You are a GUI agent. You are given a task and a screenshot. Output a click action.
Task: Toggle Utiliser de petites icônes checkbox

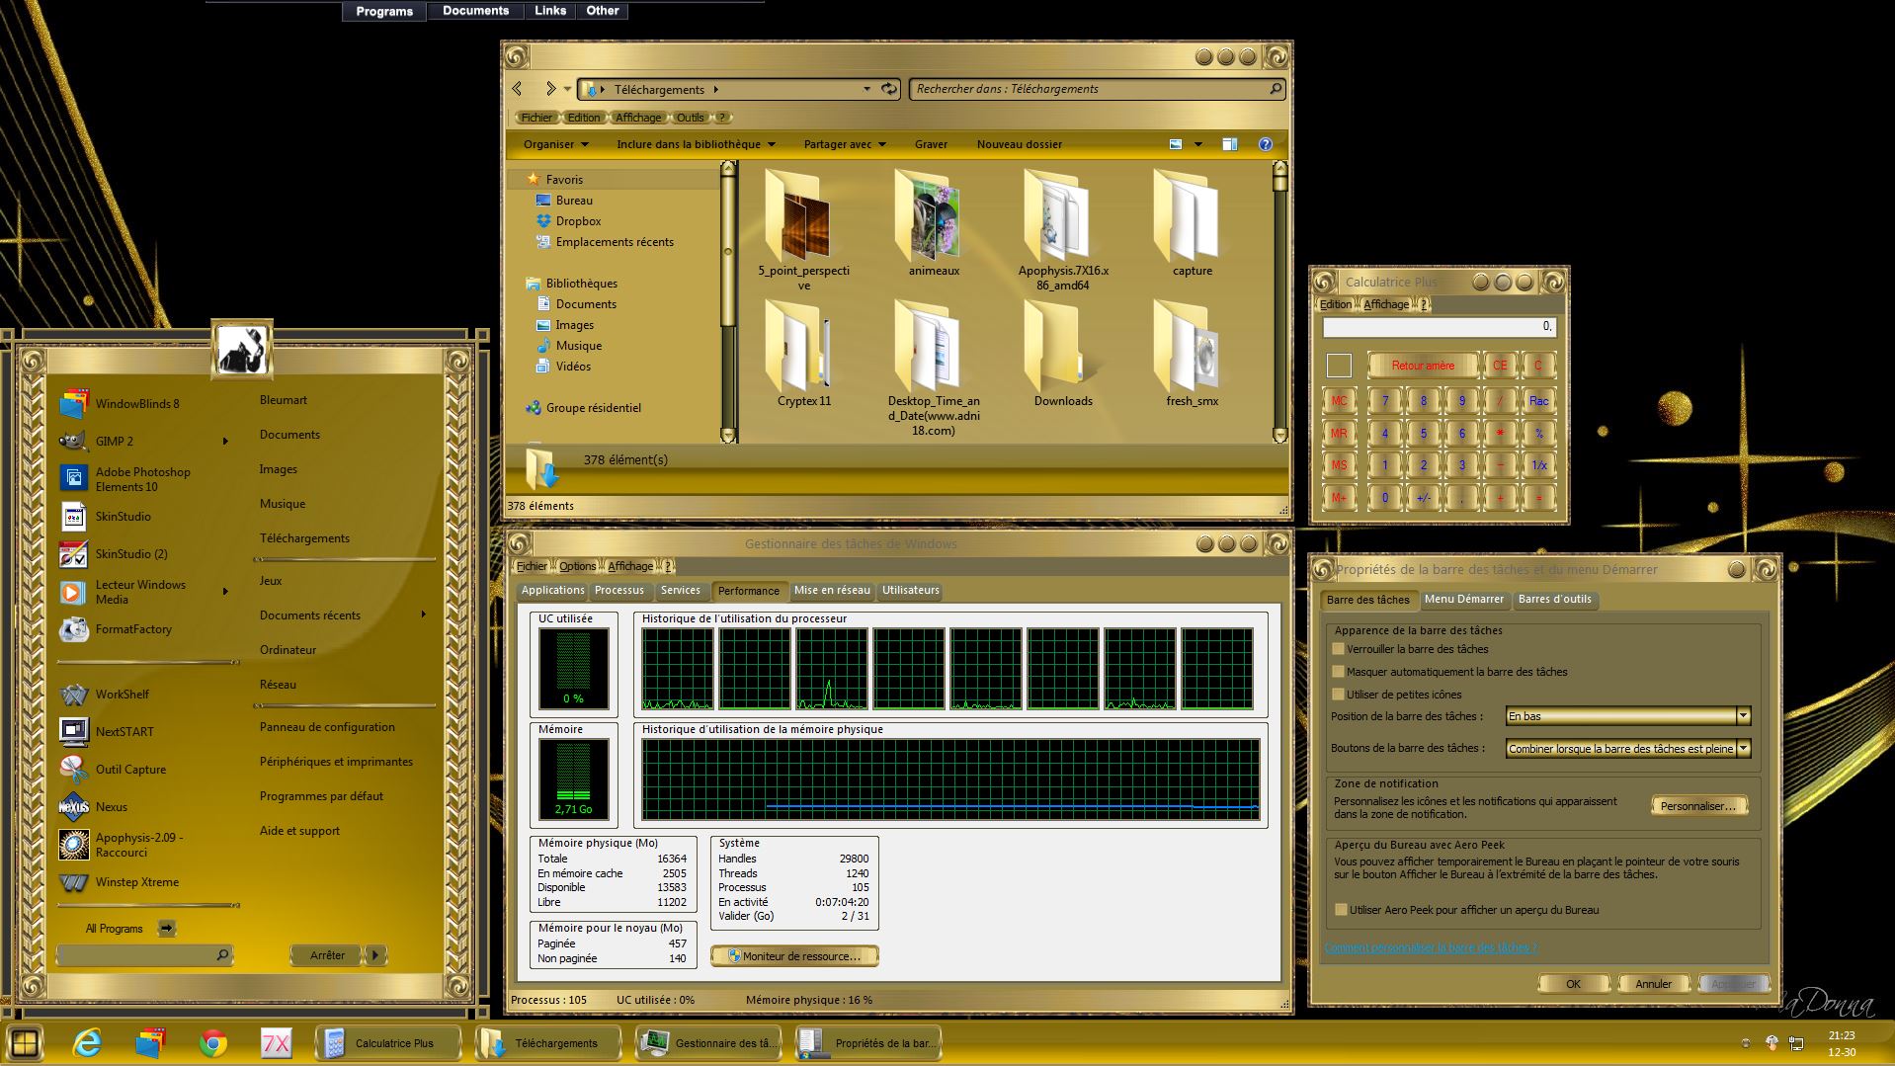1339,695
